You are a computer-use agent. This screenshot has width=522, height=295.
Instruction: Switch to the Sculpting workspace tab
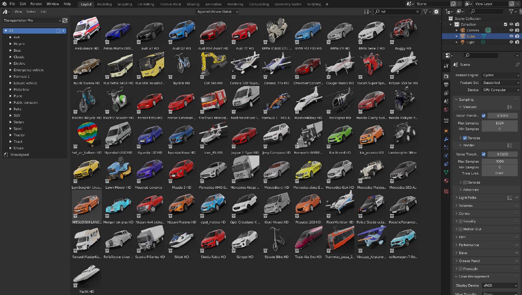(125, 4)
